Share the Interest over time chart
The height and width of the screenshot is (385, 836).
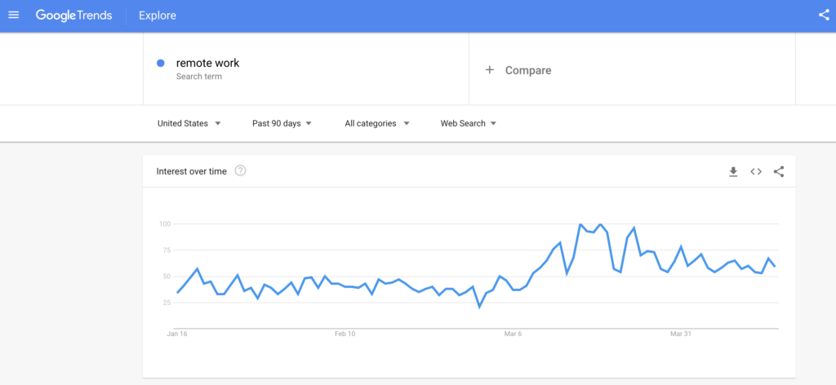click(778, 171)
